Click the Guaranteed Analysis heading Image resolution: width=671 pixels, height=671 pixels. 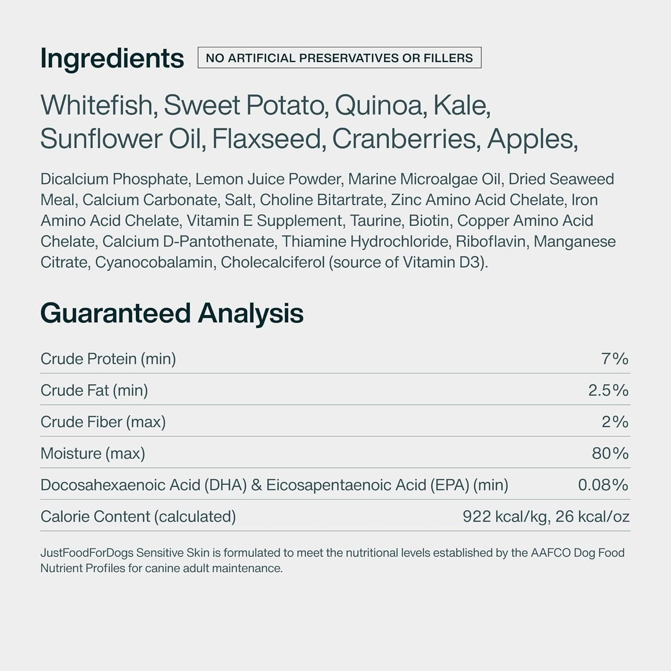[x=172, y=313]
